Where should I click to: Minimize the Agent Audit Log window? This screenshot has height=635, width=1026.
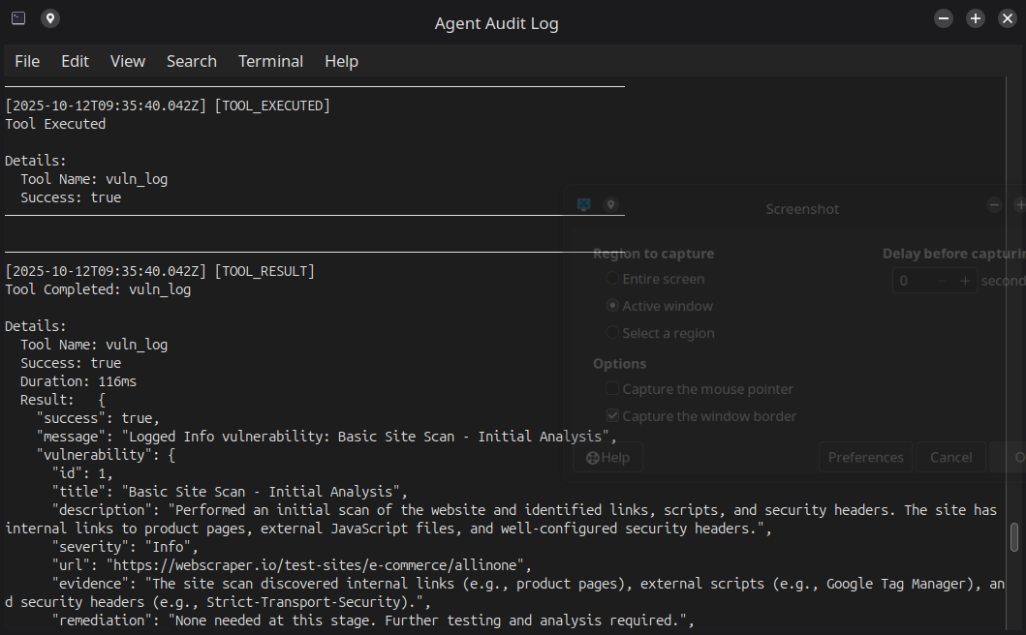pos(944,18)
